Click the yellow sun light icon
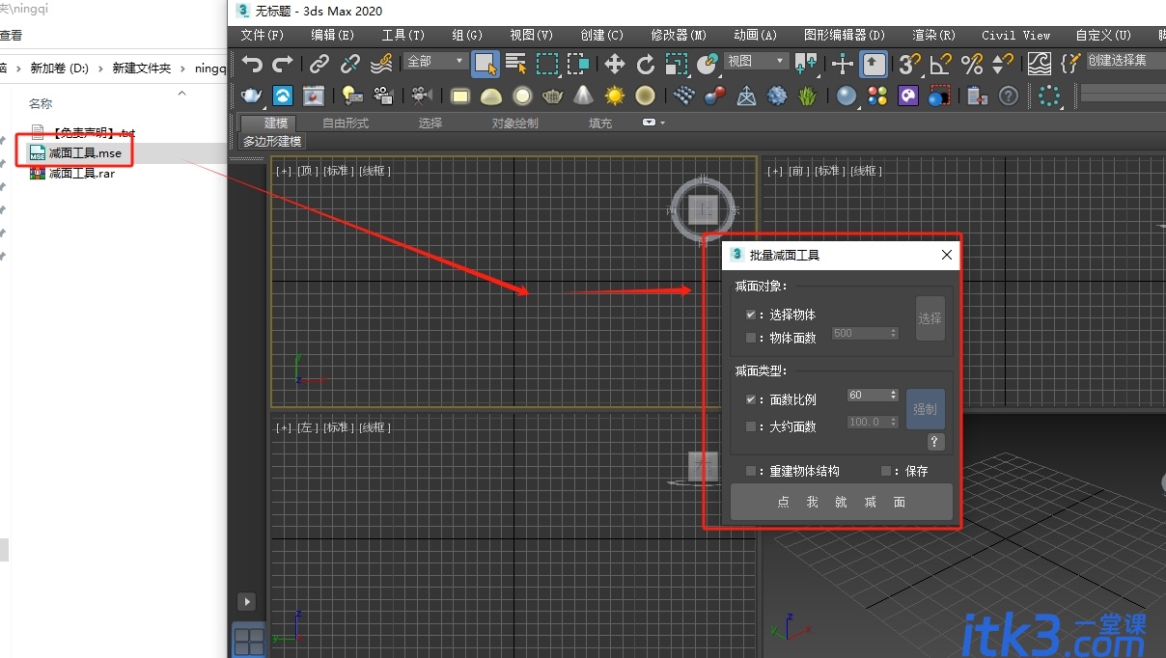Screen dimensions: 1166x658 [615, 96]
